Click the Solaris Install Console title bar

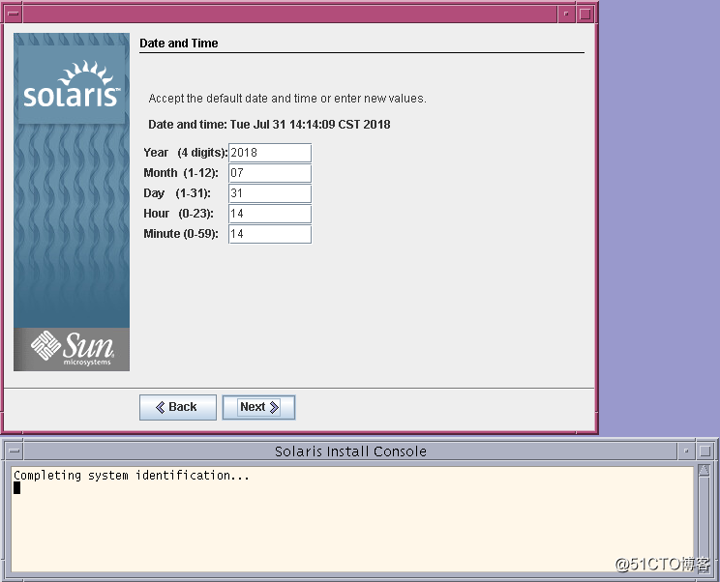350,451
